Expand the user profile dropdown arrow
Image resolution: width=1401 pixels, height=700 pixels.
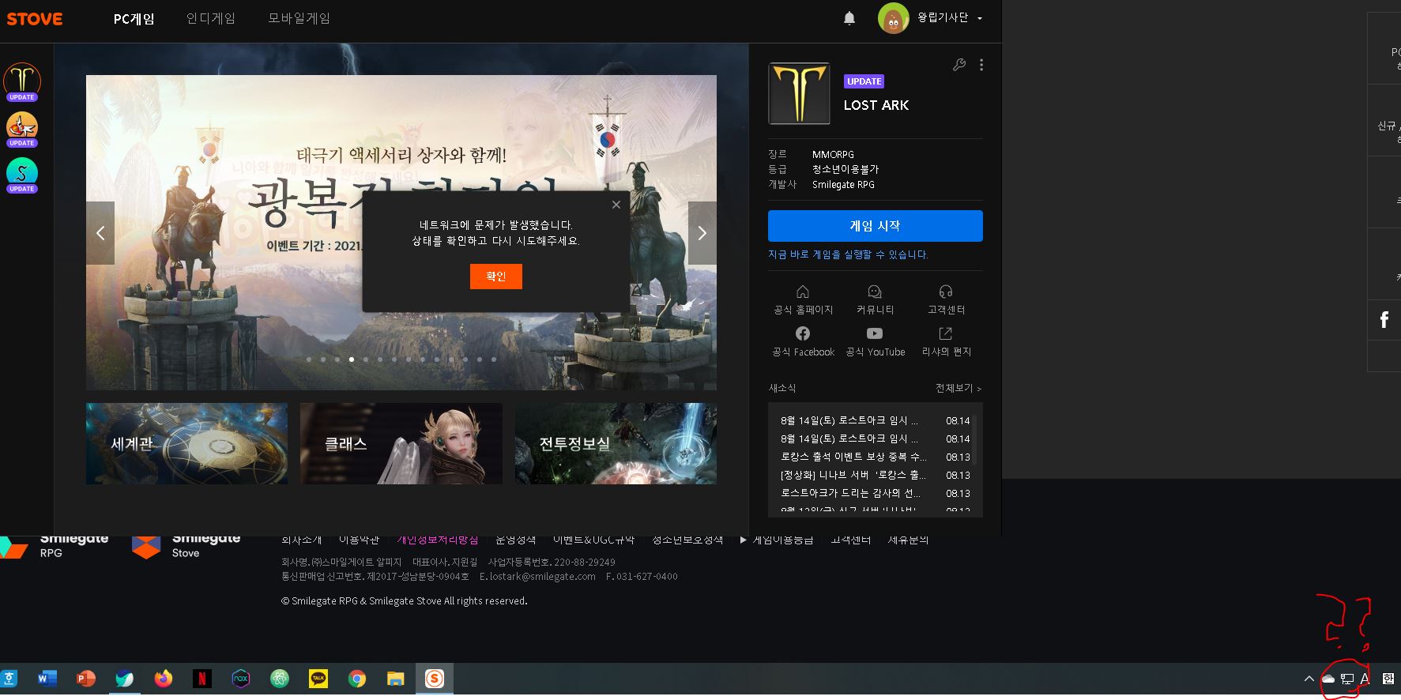[x=980, y=18]
